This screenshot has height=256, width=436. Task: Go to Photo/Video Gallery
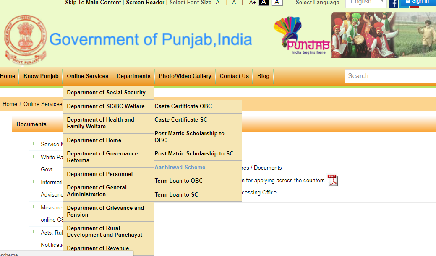tap(185, 76)
